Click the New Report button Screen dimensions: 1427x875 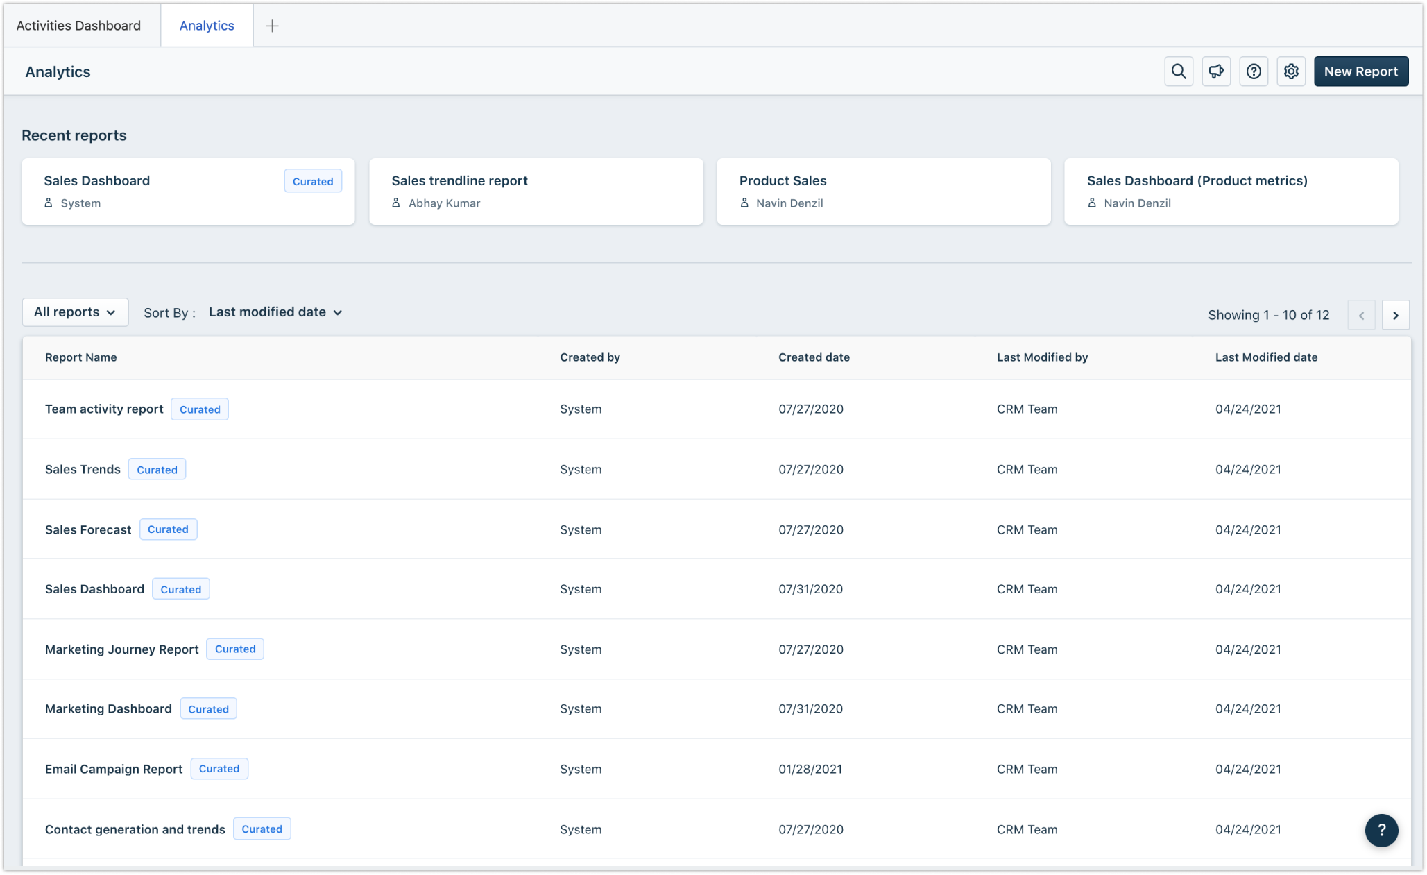1360,71
